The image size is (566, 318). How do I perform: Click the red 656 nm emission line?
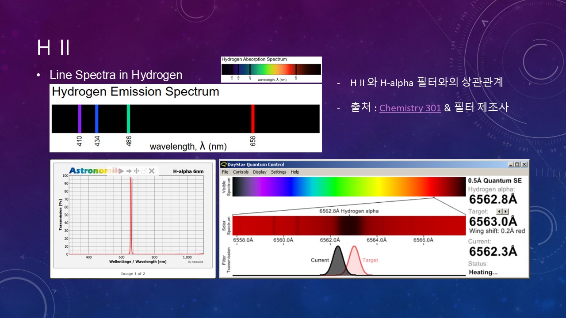253,119
